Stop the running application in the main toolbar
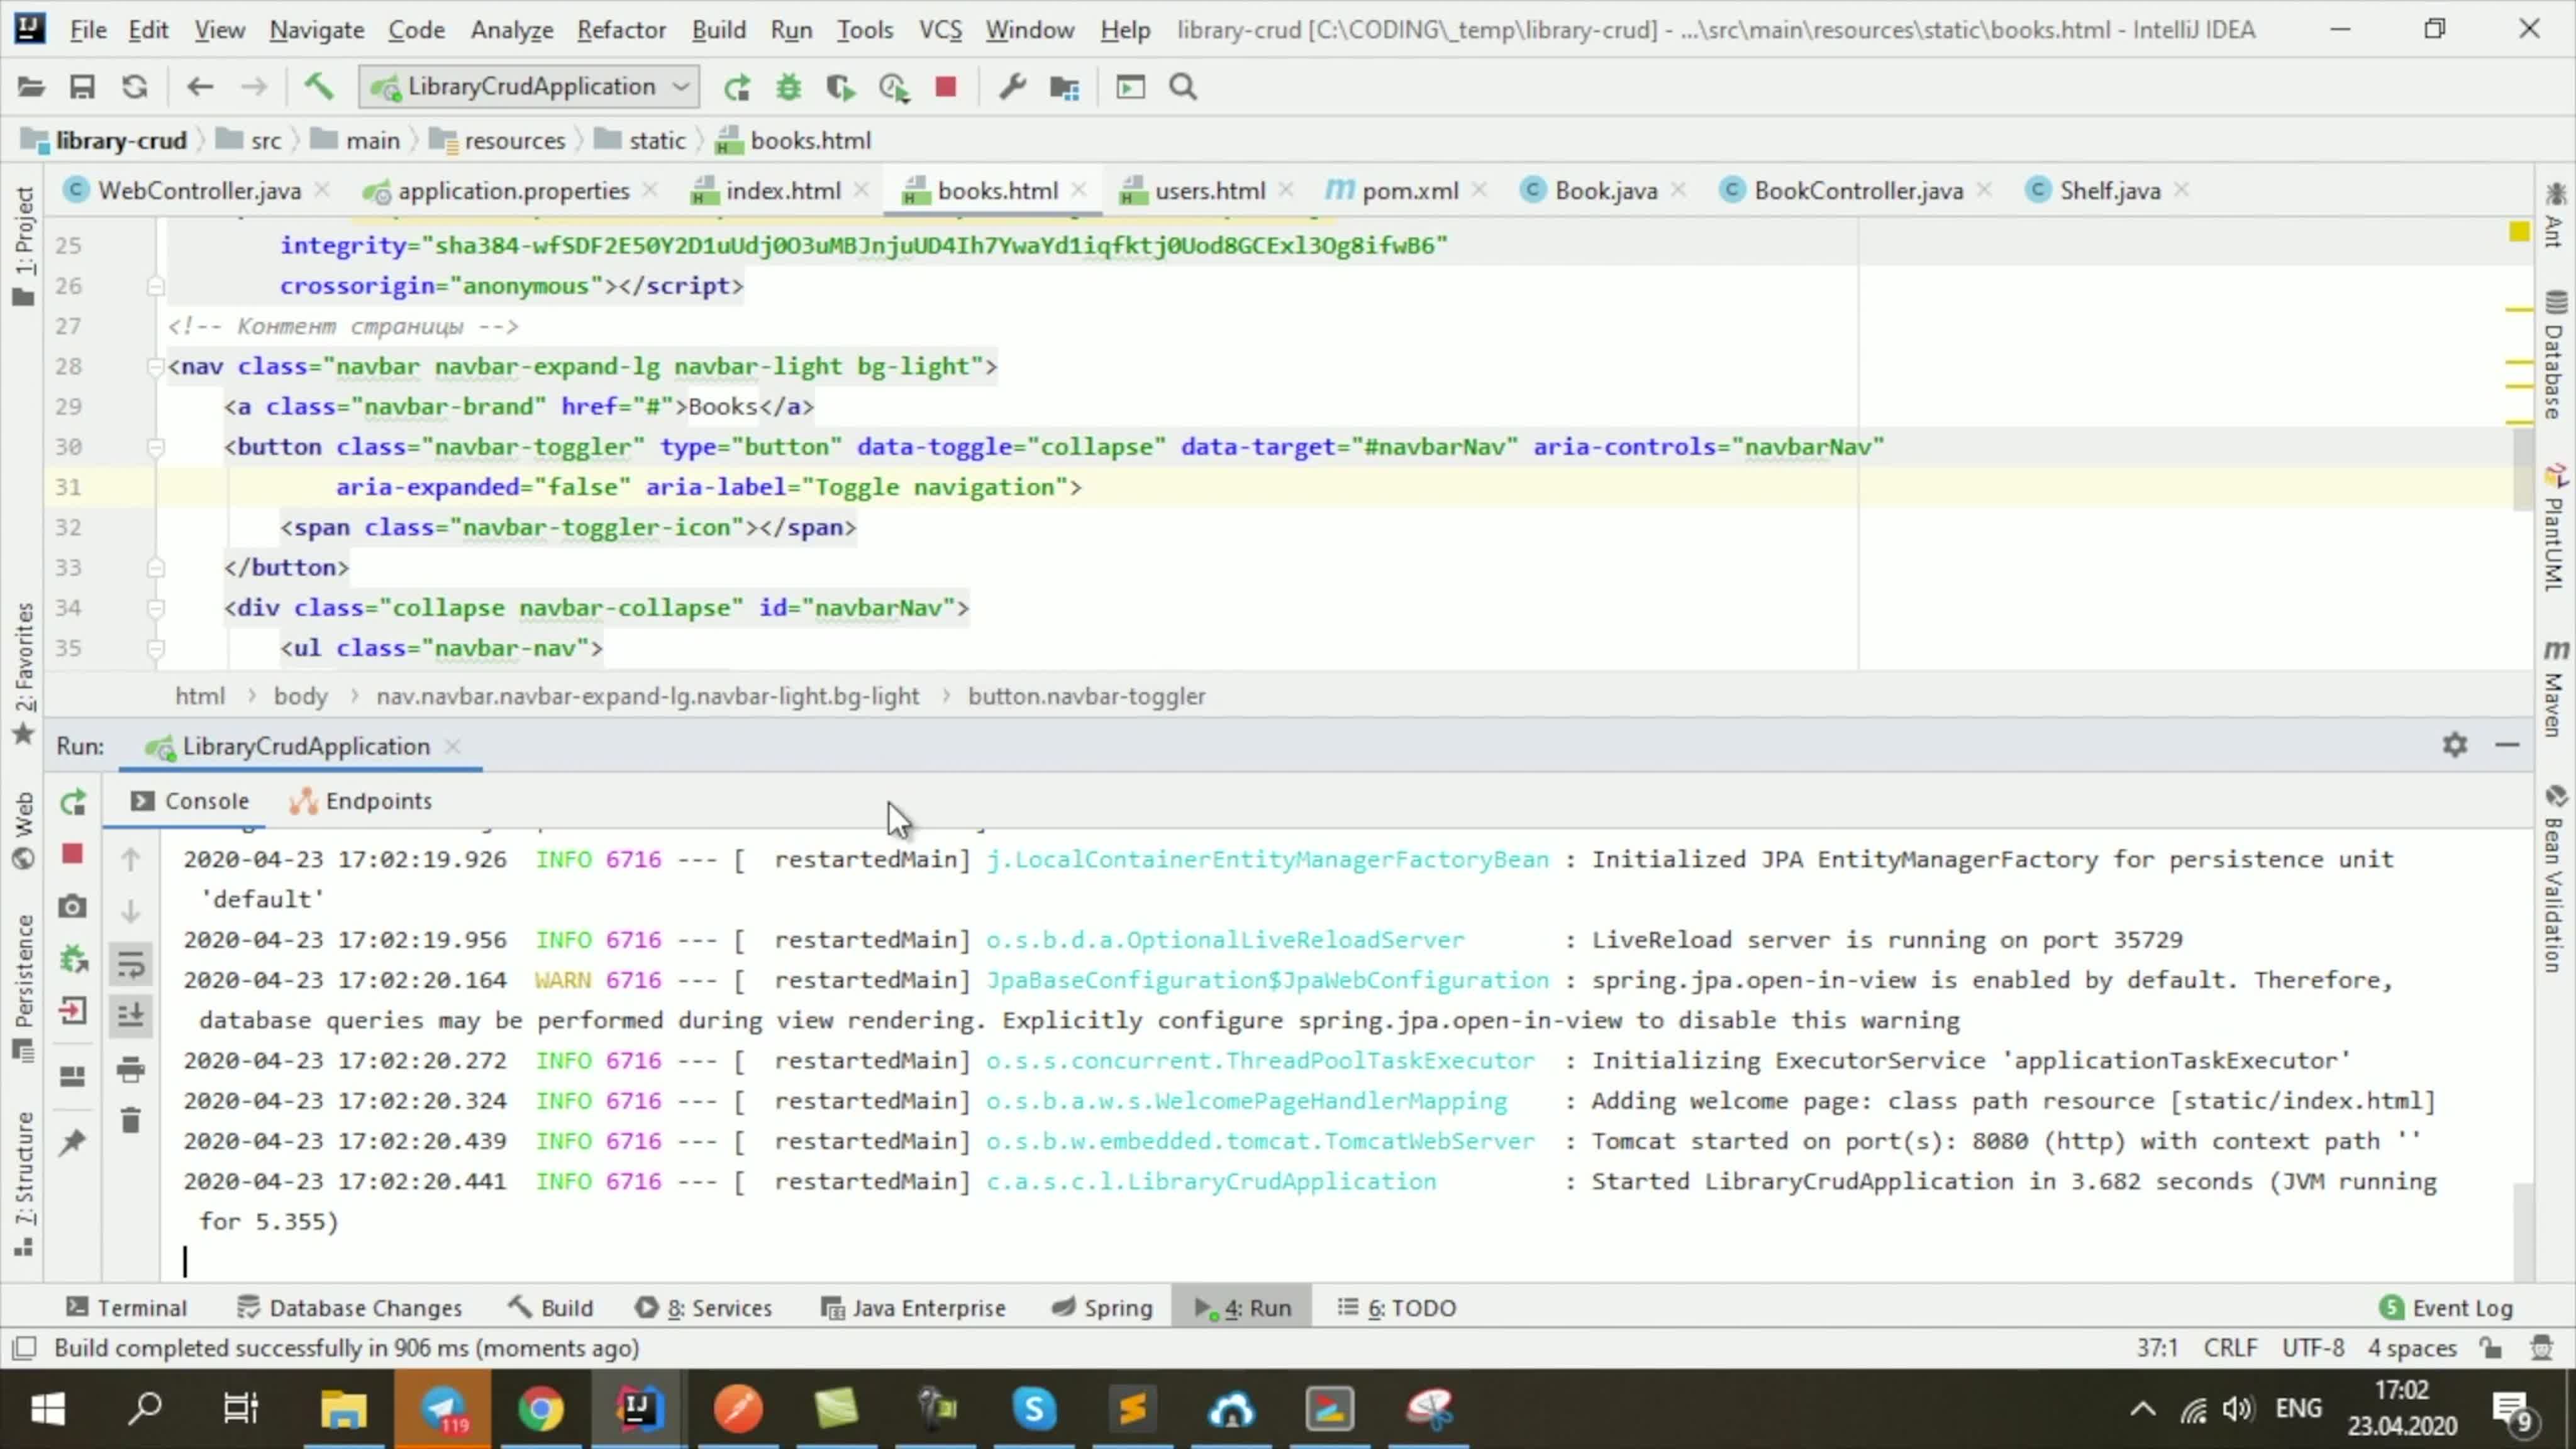 pos(945,88)
